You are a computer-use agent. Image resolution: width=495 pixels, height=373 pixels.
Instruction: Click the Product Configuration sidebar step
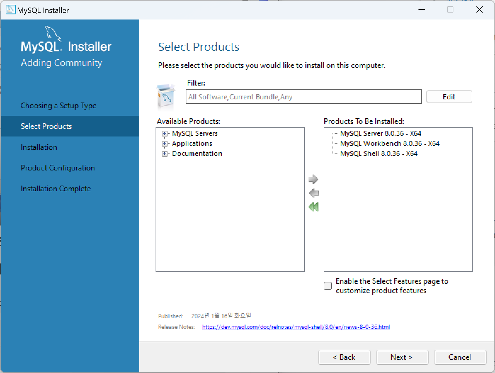[x=58, y=168]
